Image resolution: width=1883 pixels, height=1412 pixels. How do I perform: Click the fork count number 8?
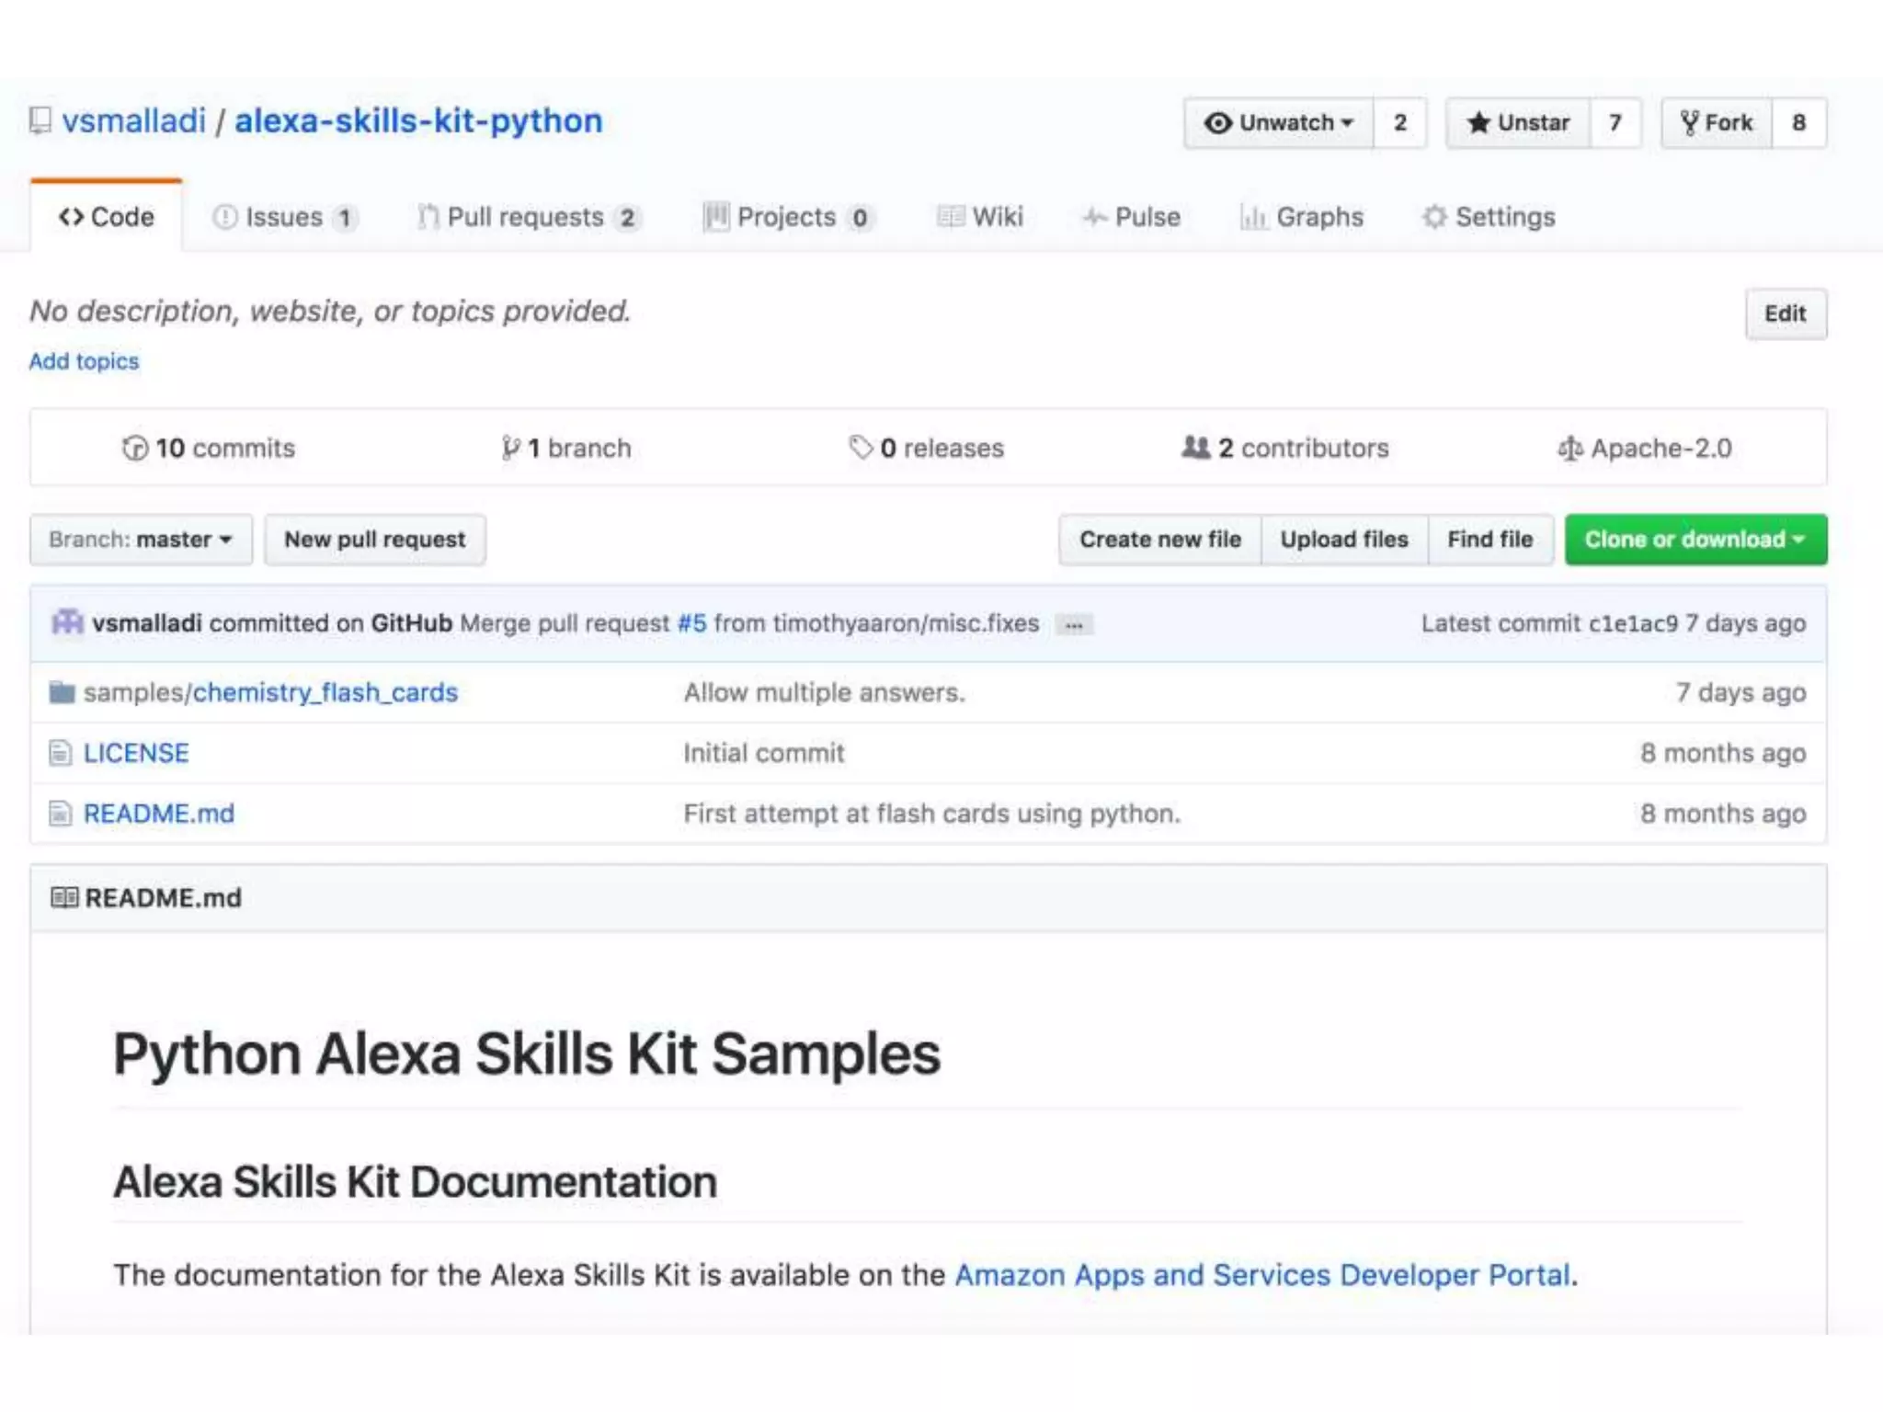(1798, 122)
